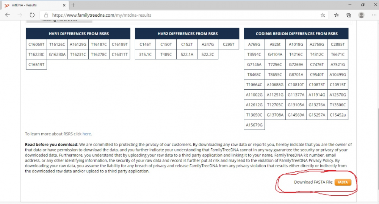
Task: Click the 'Download FASTA File:' label
Action: (313, 182)
